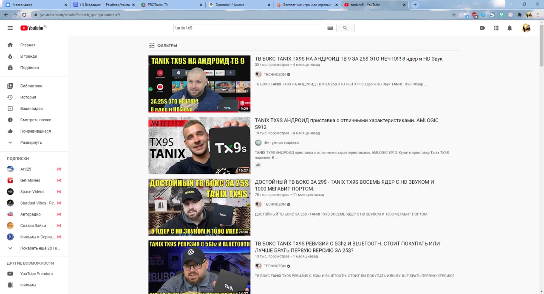This screenshot has width=544, height=294.
Task: Open thumbnail of 24:38 video
Action: (199, 207)
